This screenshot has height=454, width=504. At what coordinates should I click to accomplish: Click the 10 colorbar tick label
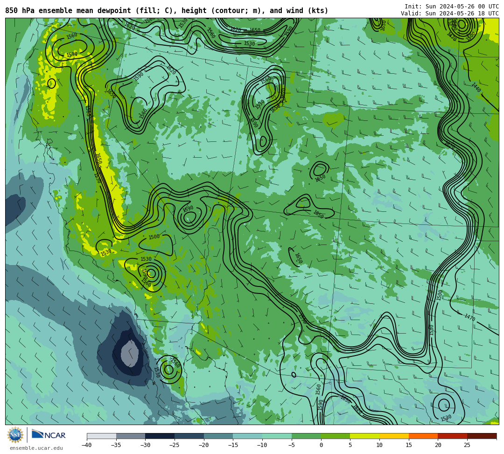379,445
